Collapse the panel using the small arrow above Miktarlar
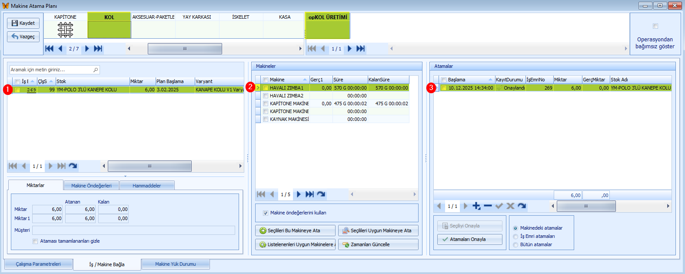The image size is (685, 274). point(125,176)
